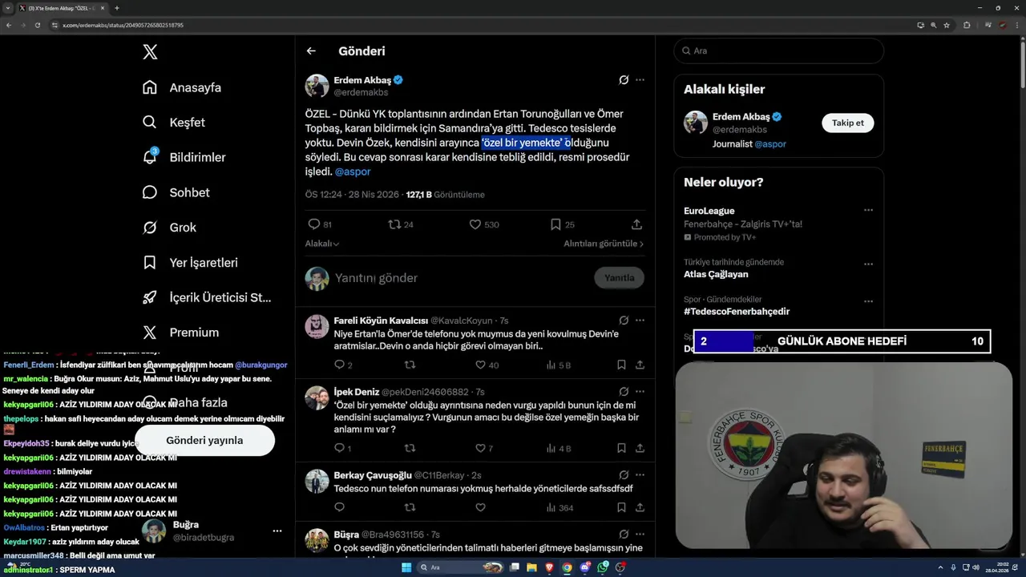Open WhatsApp from taskbar
Screen dimensions: 1026x577
(x=603, y=567)
